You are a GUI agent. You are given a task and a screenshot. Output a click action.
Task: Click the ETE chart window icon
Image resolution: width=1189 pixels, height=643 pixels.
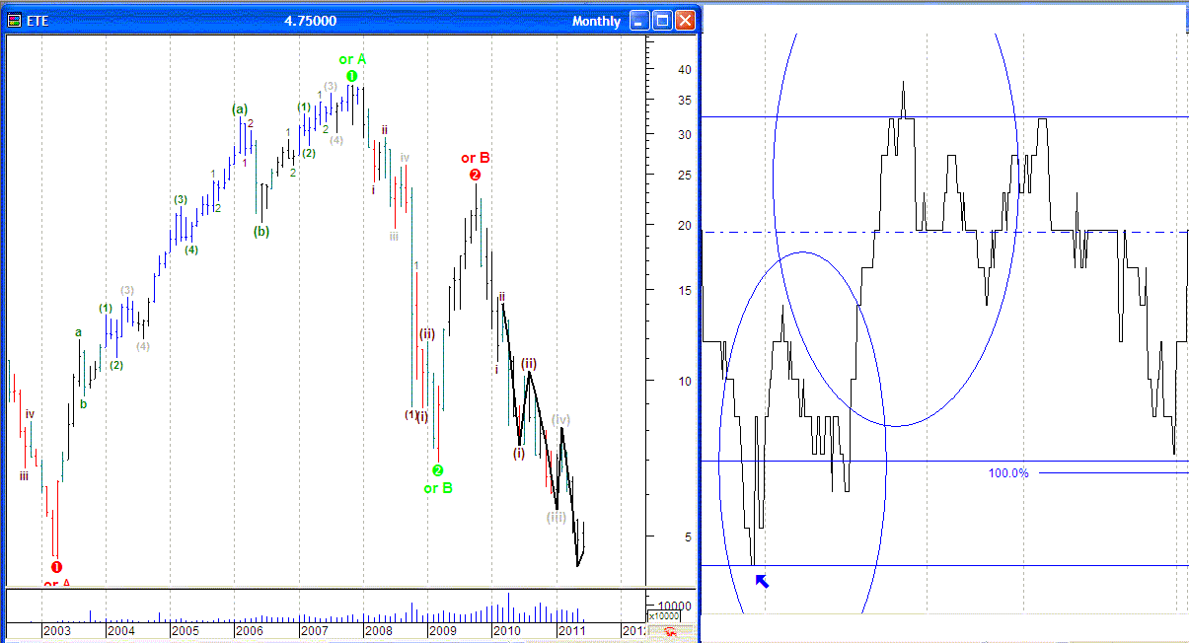coord(15,21)
